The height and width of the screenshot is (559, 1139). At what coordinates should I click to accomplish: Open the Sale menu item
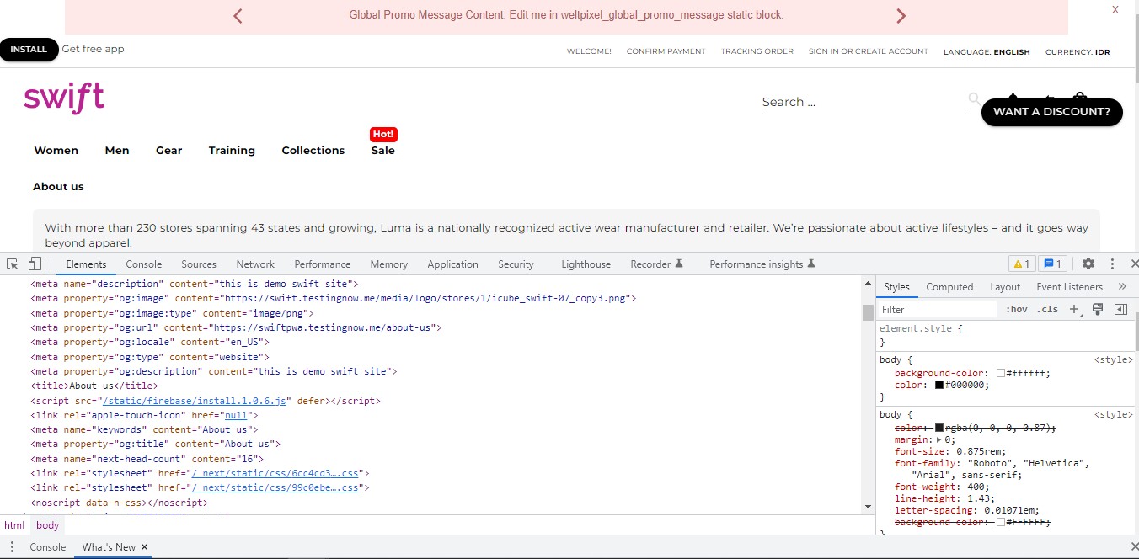383,150
